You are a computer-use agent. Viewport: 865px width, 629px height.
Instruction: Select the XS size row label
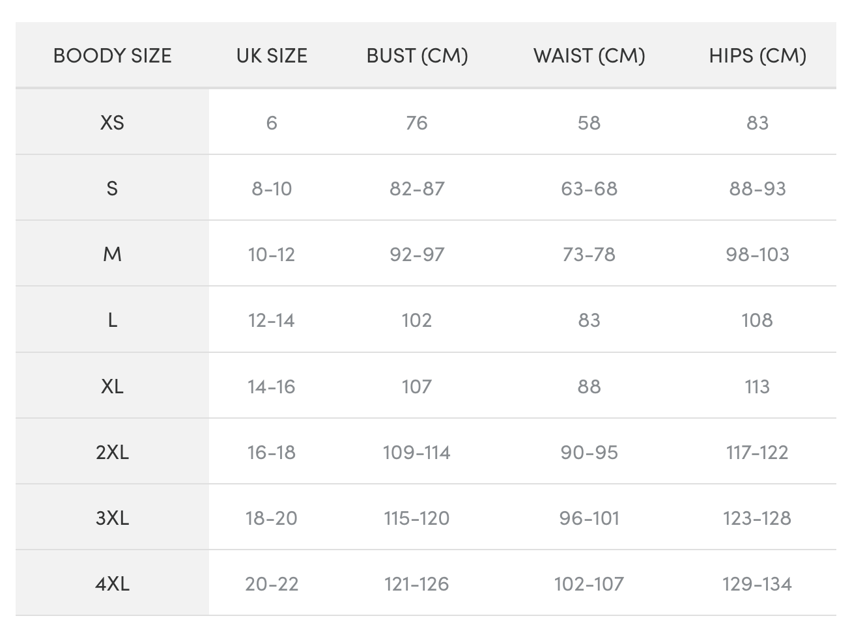(x=112, y=122)
